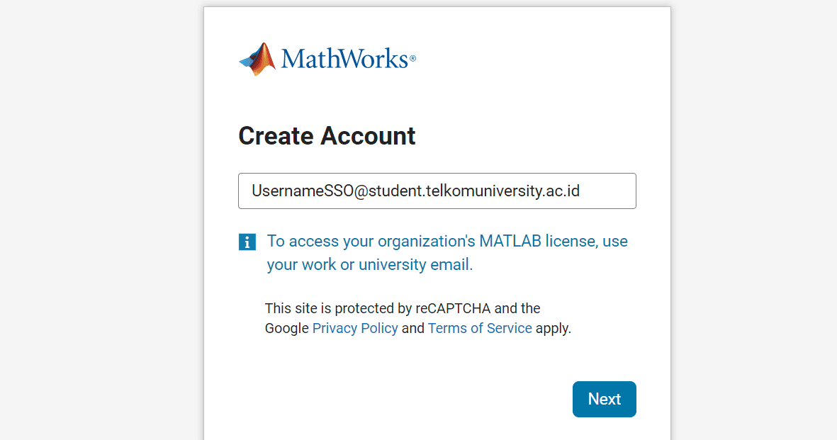Image resolution: width=837 pixels, height=440 pixels.
Task: Click the reCAPTCHA protection notice text
Action: [418, 318]
